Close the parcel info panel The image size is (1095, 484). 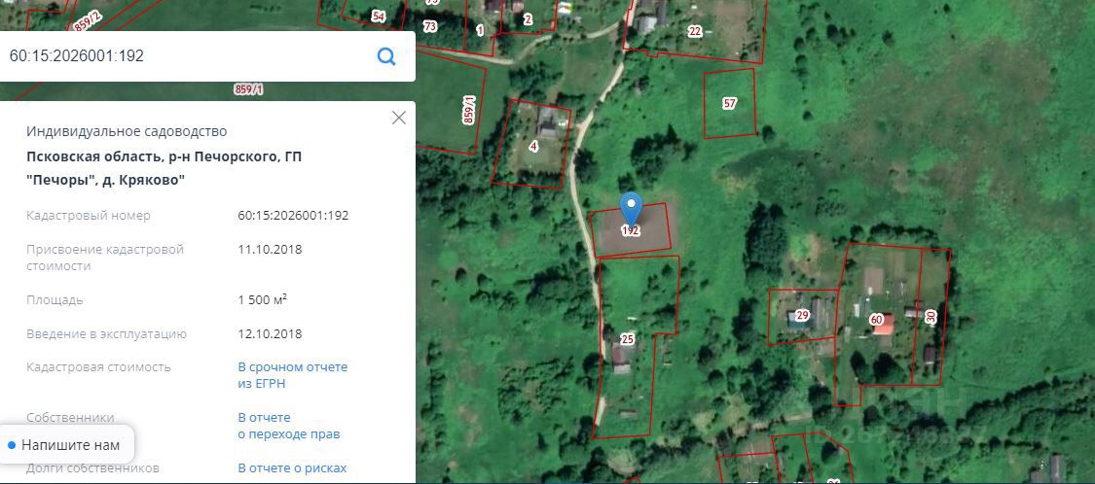(x=399, y=118)
